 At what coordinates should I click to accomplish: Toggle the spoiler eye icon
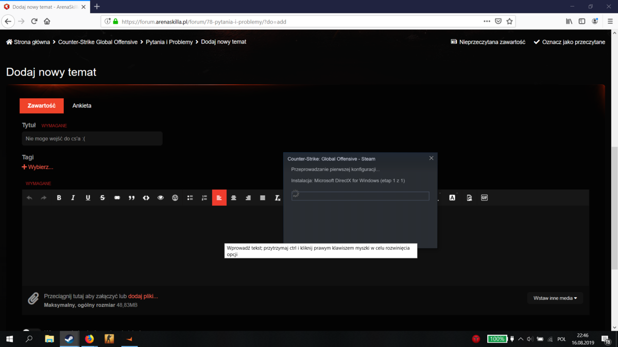161,198
